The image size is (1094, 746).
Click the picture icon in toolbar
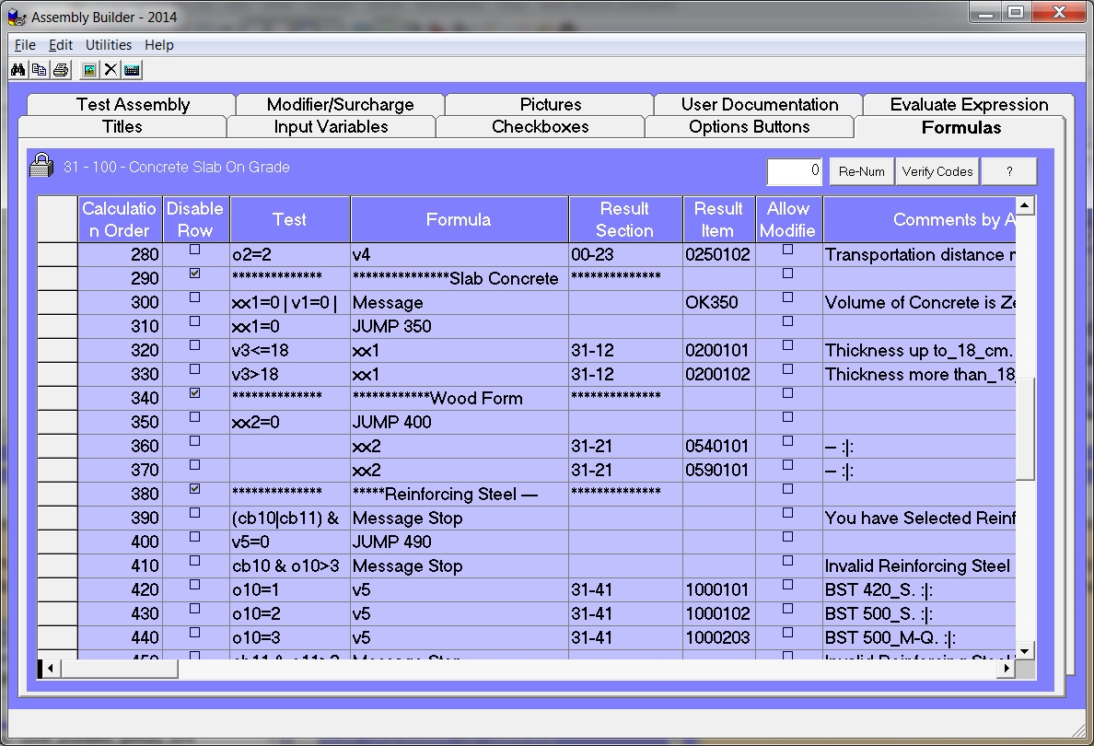click(x=89, y=70)
